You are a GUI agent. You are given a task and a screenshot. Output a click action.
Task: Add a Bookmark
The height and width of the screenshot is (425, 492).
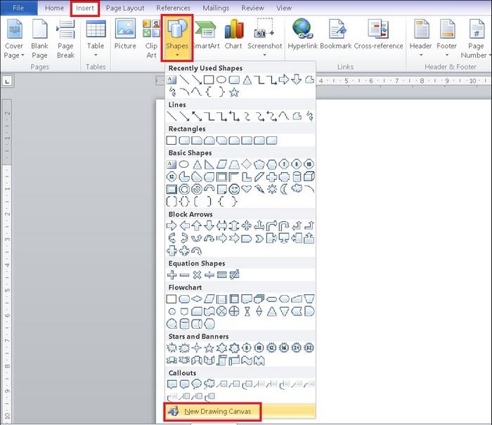[x=336, y=34]
